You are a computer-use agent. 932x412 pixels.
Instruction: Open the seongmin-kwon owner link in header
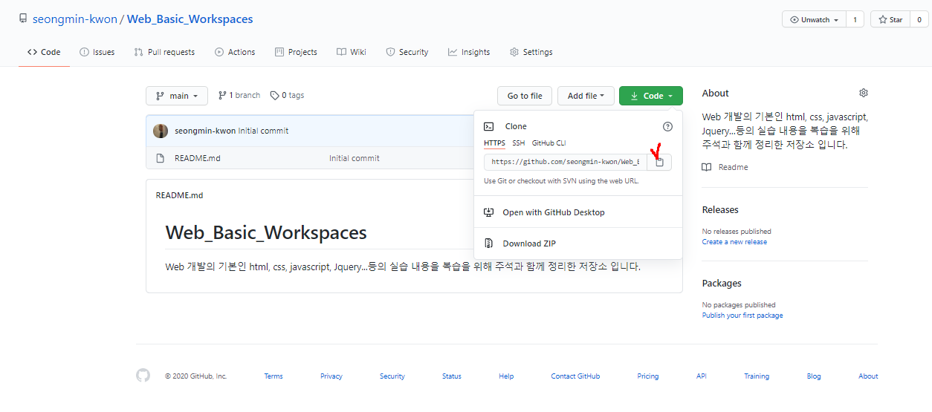pyautogui.click(x=74, y=19)
